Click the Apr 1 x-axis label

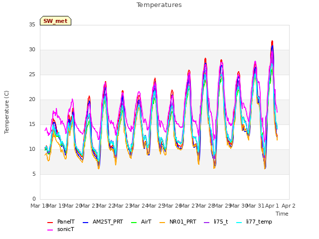(x=272, y=206)
